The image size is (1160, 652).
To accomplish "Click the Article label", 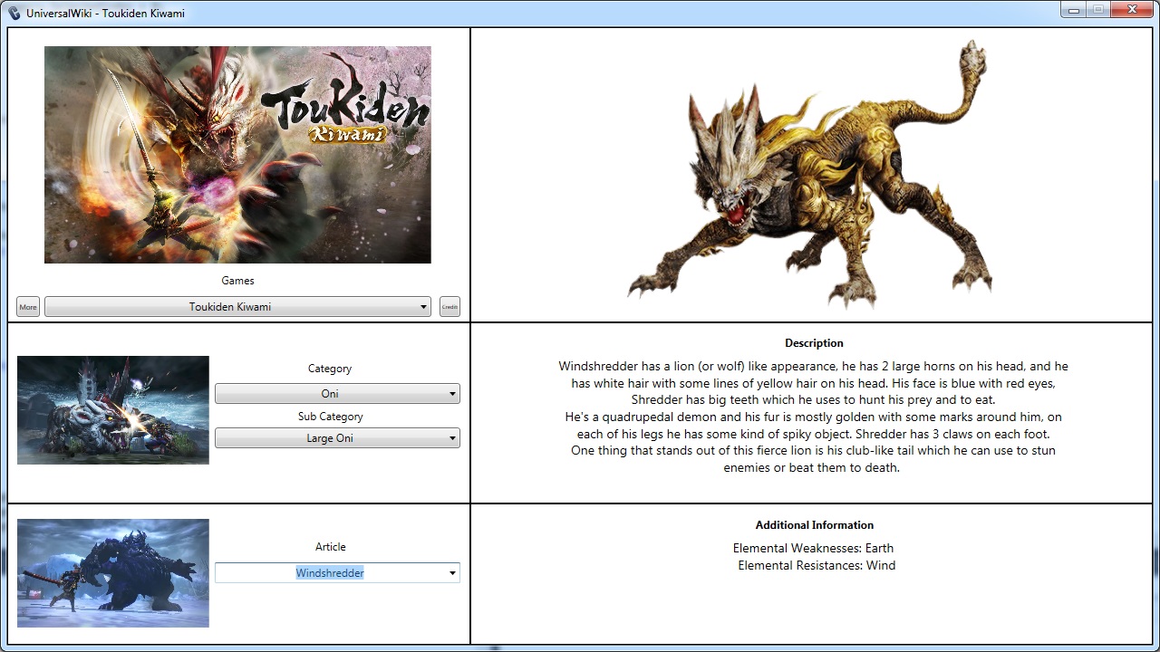I will click(330, 547).
